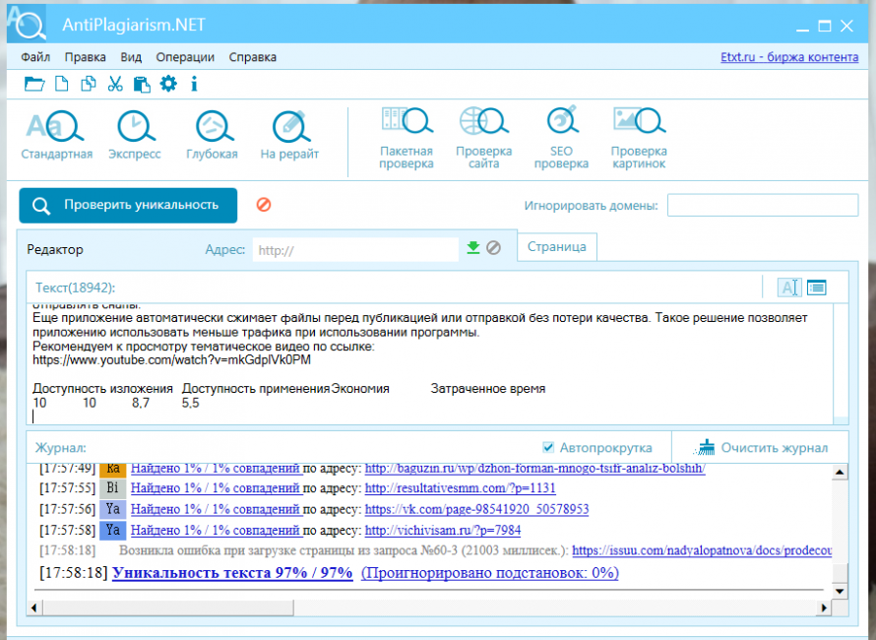Open the Операции menu
The height and width of the screenshot is (640, 876).
click(185, 57)
